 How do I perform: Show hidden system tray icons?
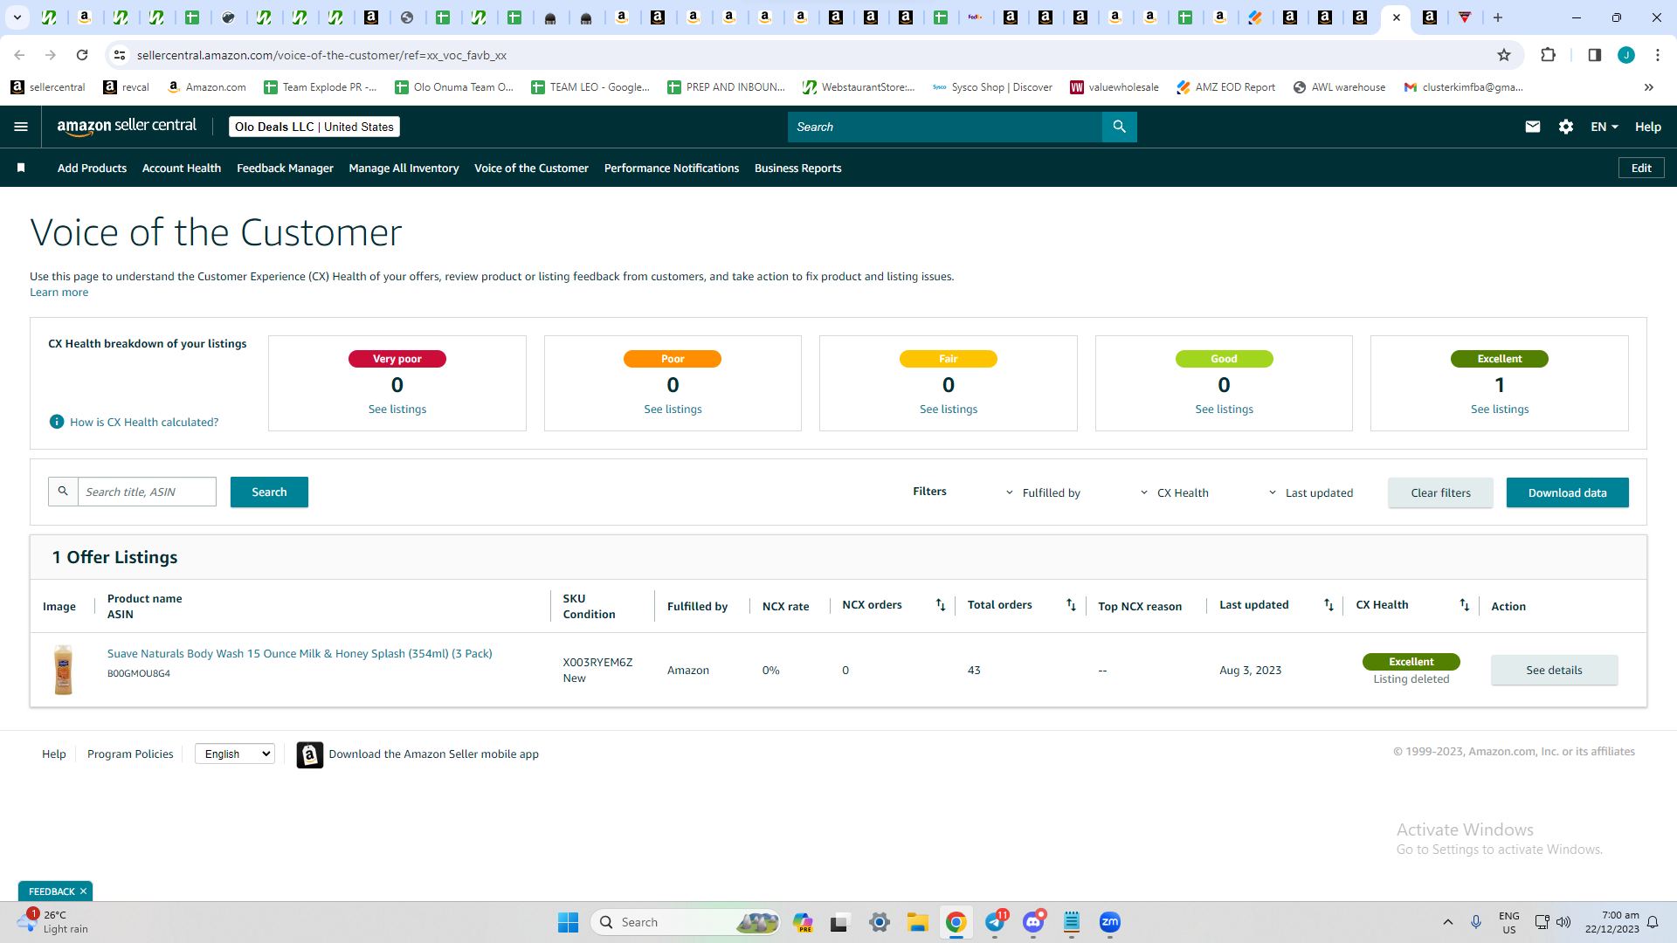point(1447,922)
